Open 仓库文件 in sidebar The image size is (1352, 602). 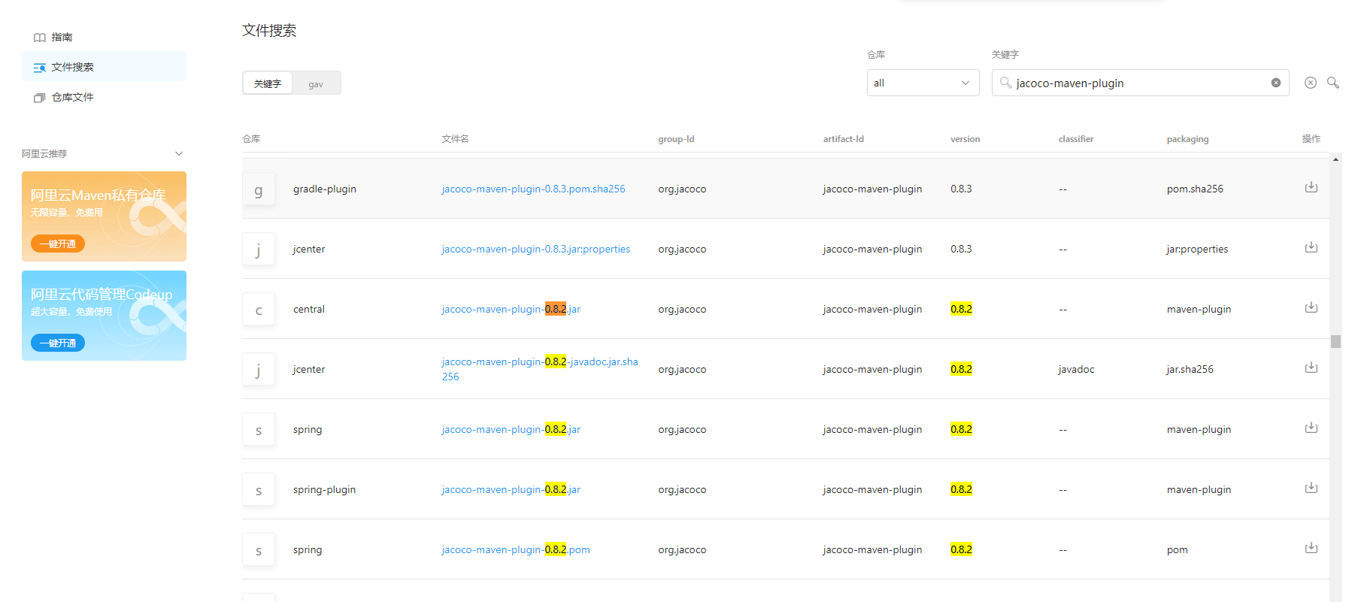(x=104, y=97)
